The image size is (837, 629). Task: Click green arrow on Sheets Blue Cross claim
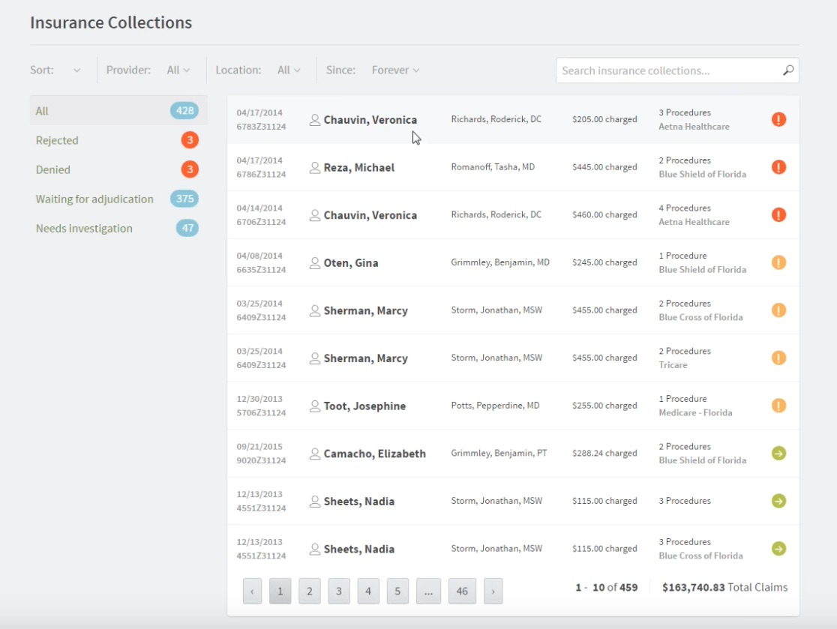point(778,549)
